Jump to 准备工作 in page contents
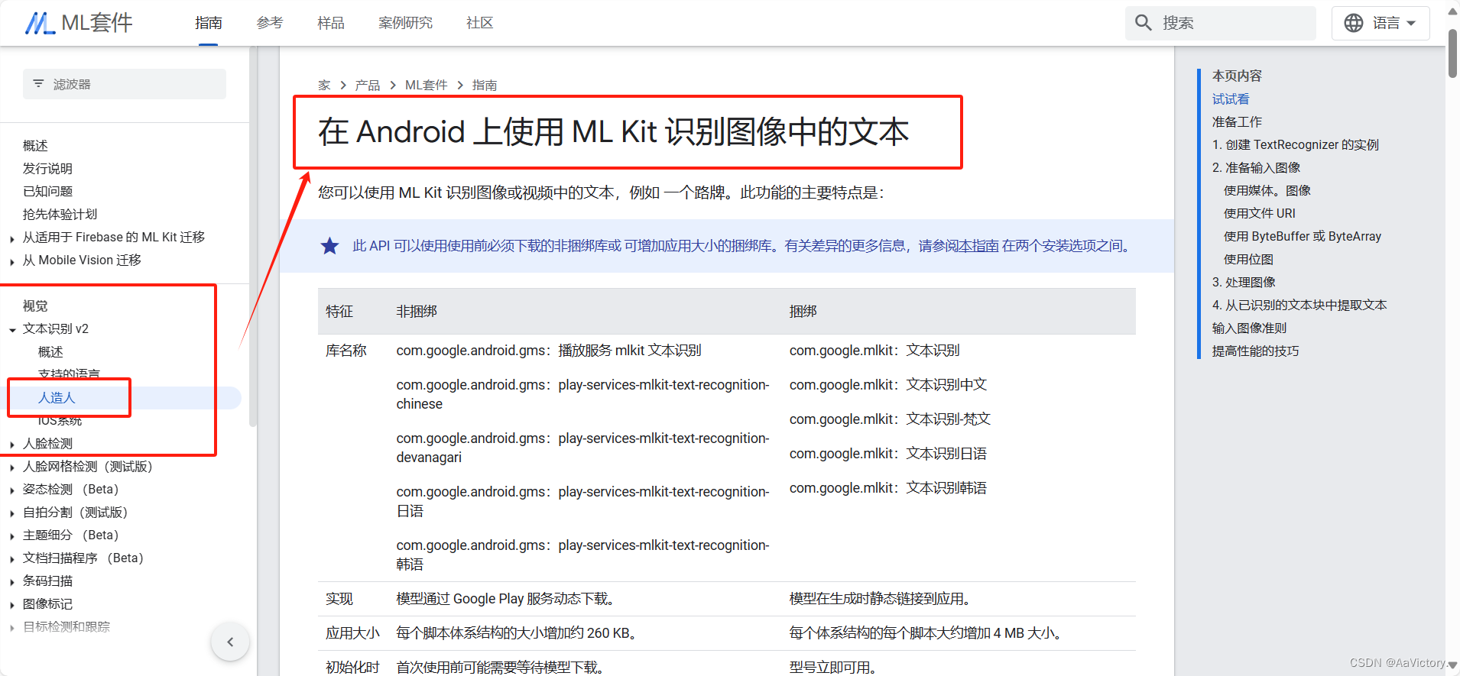The height and width of the screenshot is (676, 1460). (x=1237, y=122)
